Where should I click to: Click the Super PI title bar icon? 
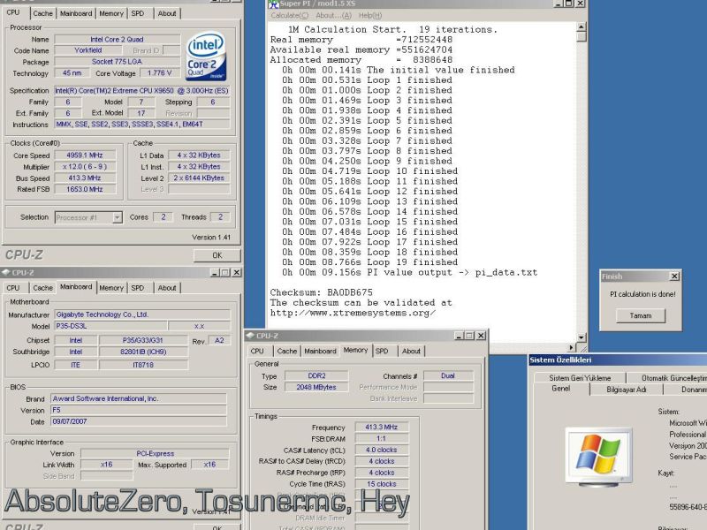[274, 4]
